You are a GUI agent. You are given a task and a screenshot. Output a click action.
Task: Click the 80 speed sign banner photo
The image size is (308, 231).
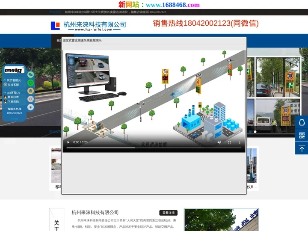(278, 115)
